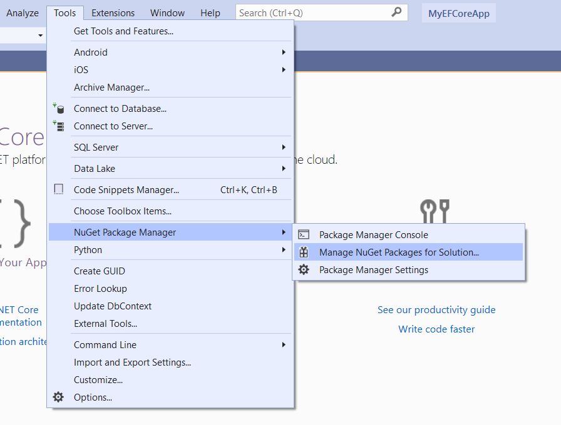The image size is (561, 425).
Task: Open the Window menu
Action: (167, 13)
